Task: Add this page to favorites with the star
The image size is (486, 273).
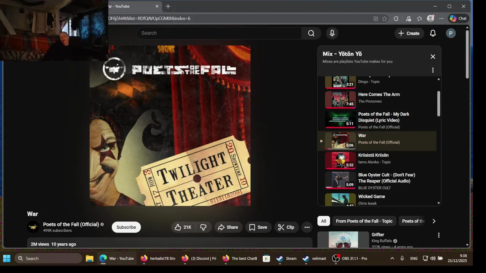Action: pos(385,18)
